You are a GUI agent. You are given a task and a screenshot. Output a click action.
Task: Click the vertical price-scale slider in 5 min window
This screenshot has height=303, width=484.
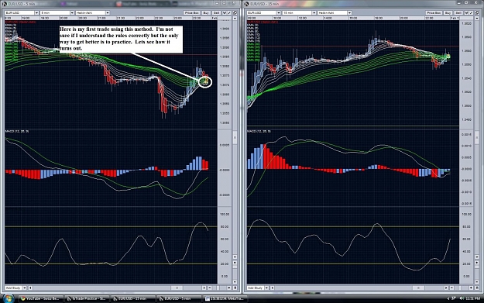pyautogui.click(x=235, y=137)
